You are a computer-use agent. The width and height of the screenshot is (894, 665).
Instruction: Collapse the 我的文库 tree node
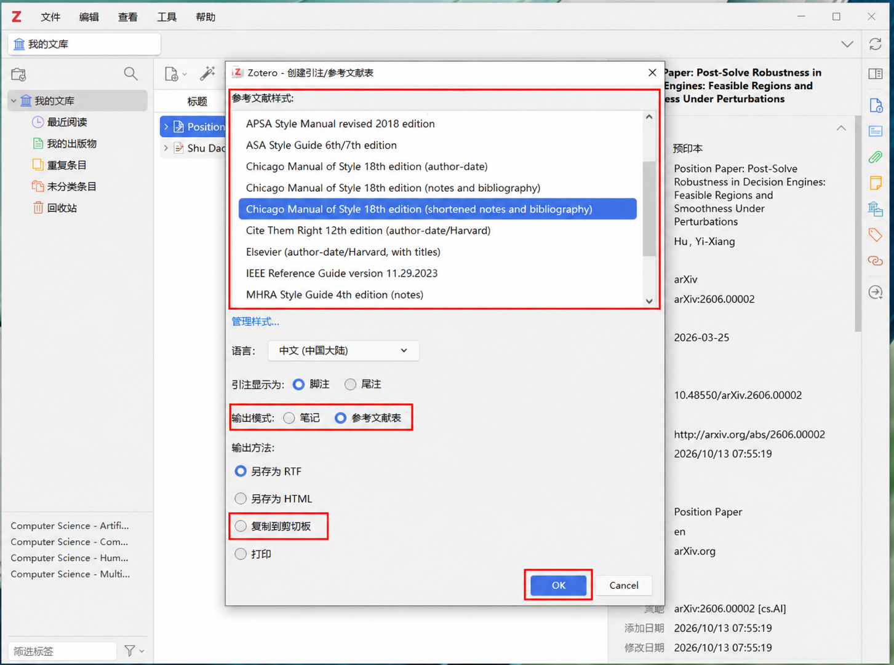pos(14,101)
